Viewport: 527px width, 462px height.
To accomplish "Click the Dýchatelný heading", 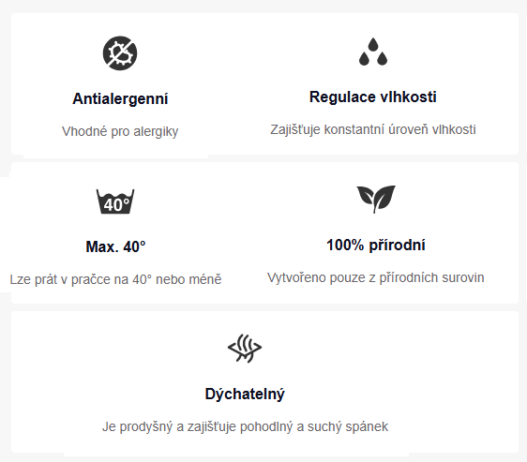I will 245,394.
